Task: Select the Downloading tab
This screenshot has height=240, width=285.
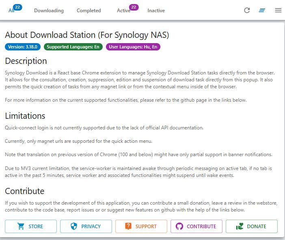Action: pos(49,11)
